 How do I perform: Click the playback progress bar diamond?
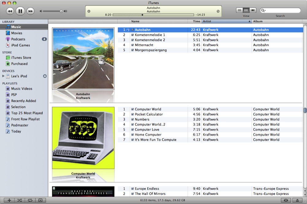[142, 15]
